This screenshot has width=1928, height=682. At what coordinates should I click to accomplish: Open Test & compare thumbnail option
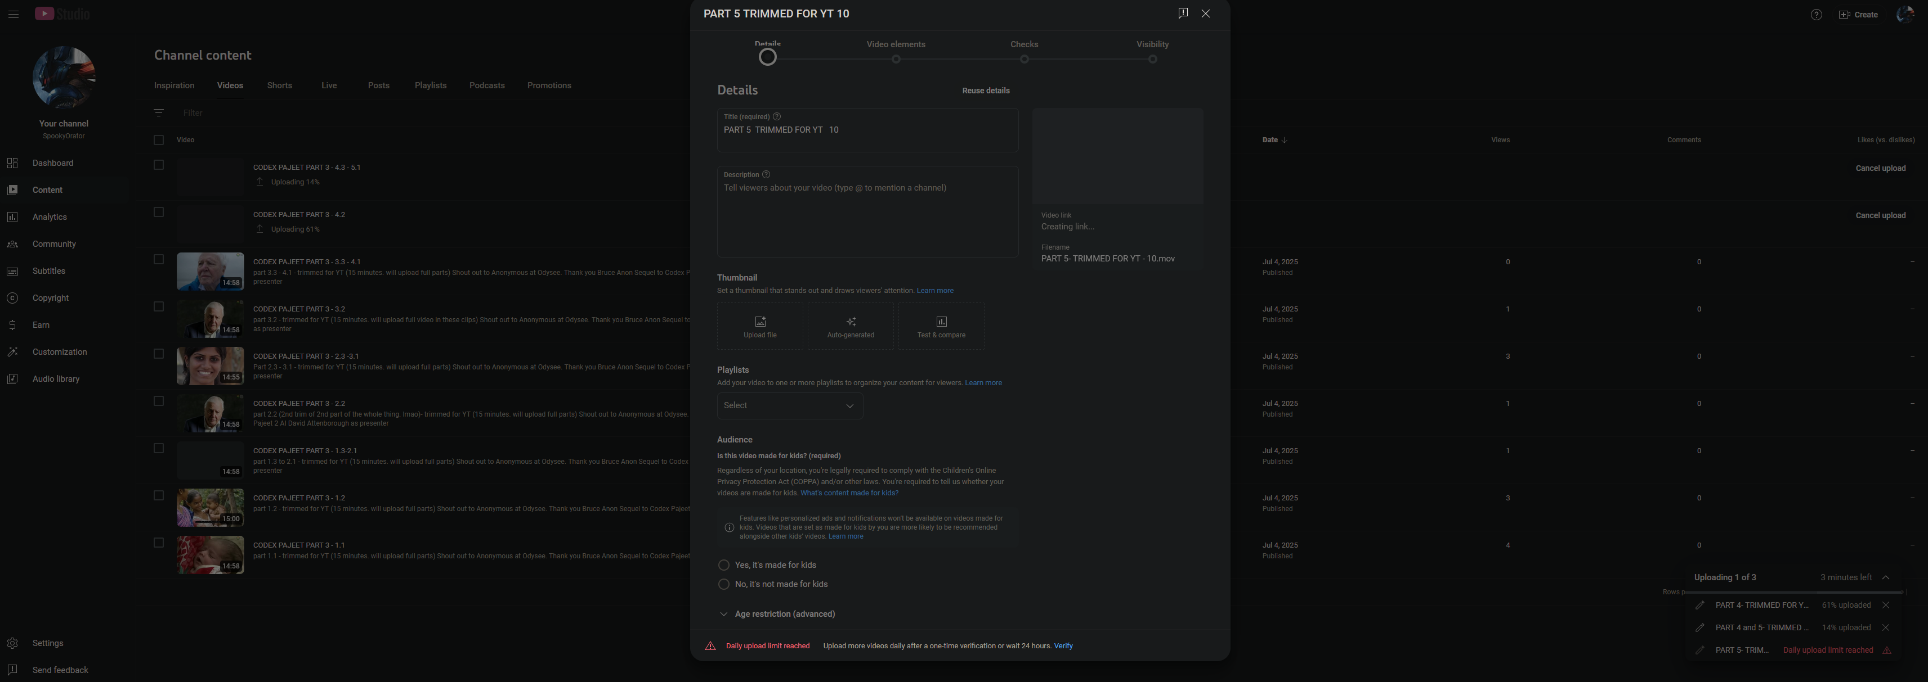click(941, 326)
